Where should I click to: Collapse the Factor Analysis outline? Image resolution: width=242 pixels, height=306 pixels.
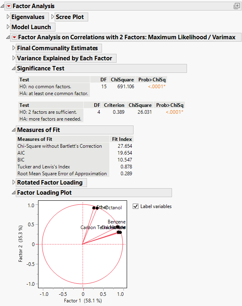pos(2,6)
